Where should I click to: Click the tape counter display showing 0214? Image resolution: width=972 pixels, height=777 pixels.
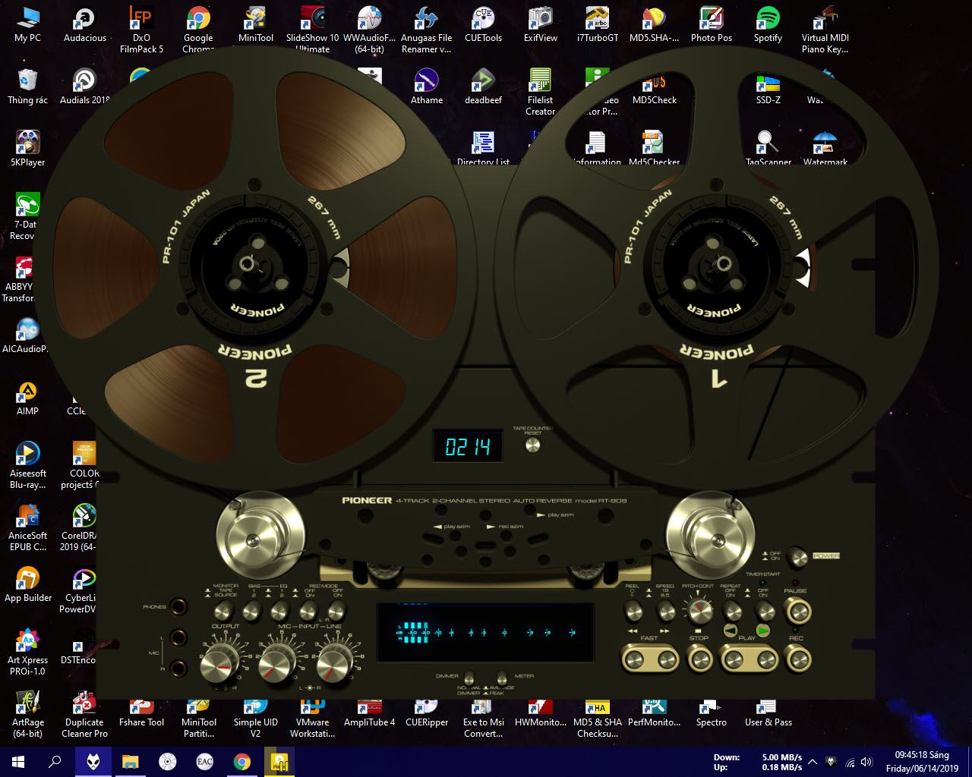tap(468, 447)
